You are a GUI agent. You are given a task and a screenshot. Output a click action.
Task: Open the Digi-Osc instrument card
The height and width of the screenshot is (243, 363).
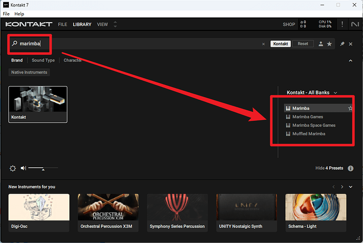pos(39,213)
